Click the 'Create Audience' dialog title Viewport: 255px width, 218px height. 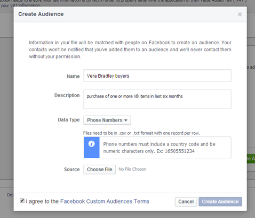(x=41, y=14)
